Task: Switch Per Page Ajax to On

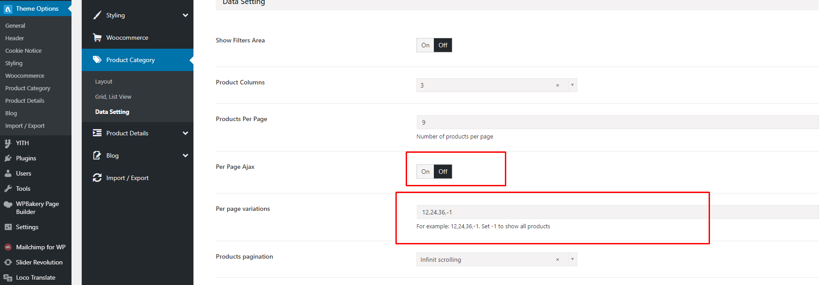Action: [x=425, y=172]
